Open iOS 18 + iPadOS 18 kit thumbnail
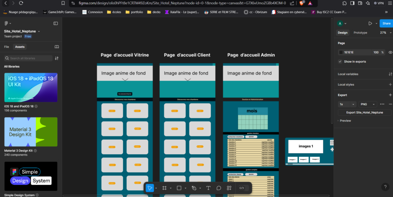The image size is (393, 197). [31, 88]
